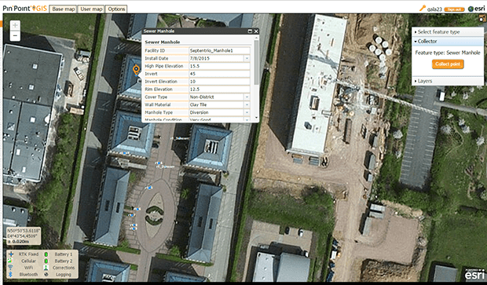This screenshot has width=487, height=285.
Task: Click the esri globe logo in header
Action: pyautogui.click(x=471, y=9)
